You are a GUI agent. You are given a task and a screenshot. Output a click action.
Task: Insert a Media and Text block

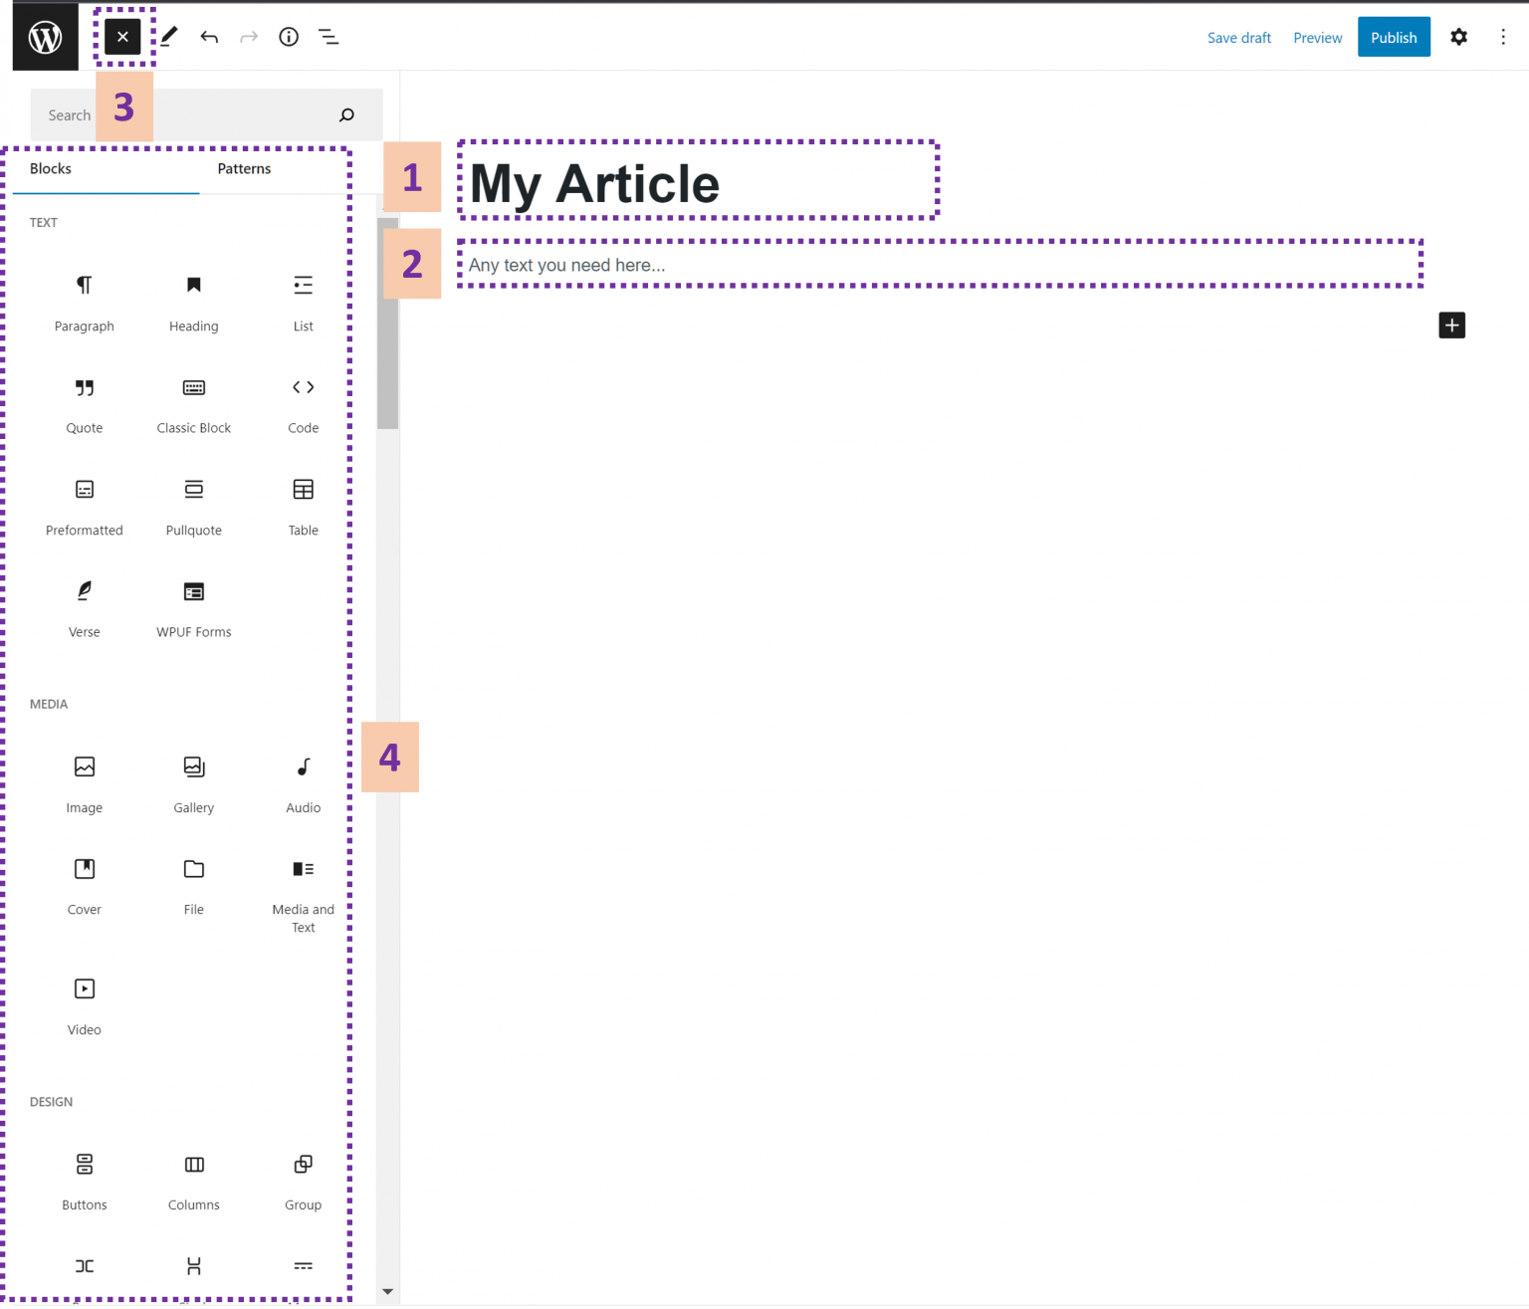(304, 896)
